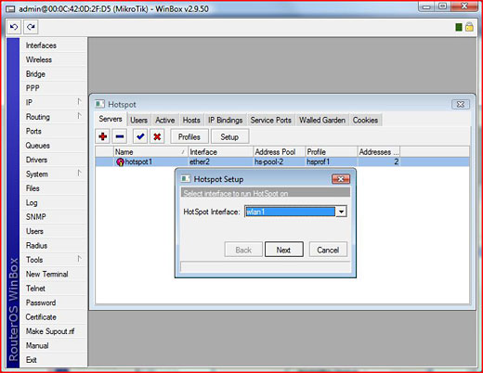Select the hs-pool-2 cell

(x=280, y=161)
